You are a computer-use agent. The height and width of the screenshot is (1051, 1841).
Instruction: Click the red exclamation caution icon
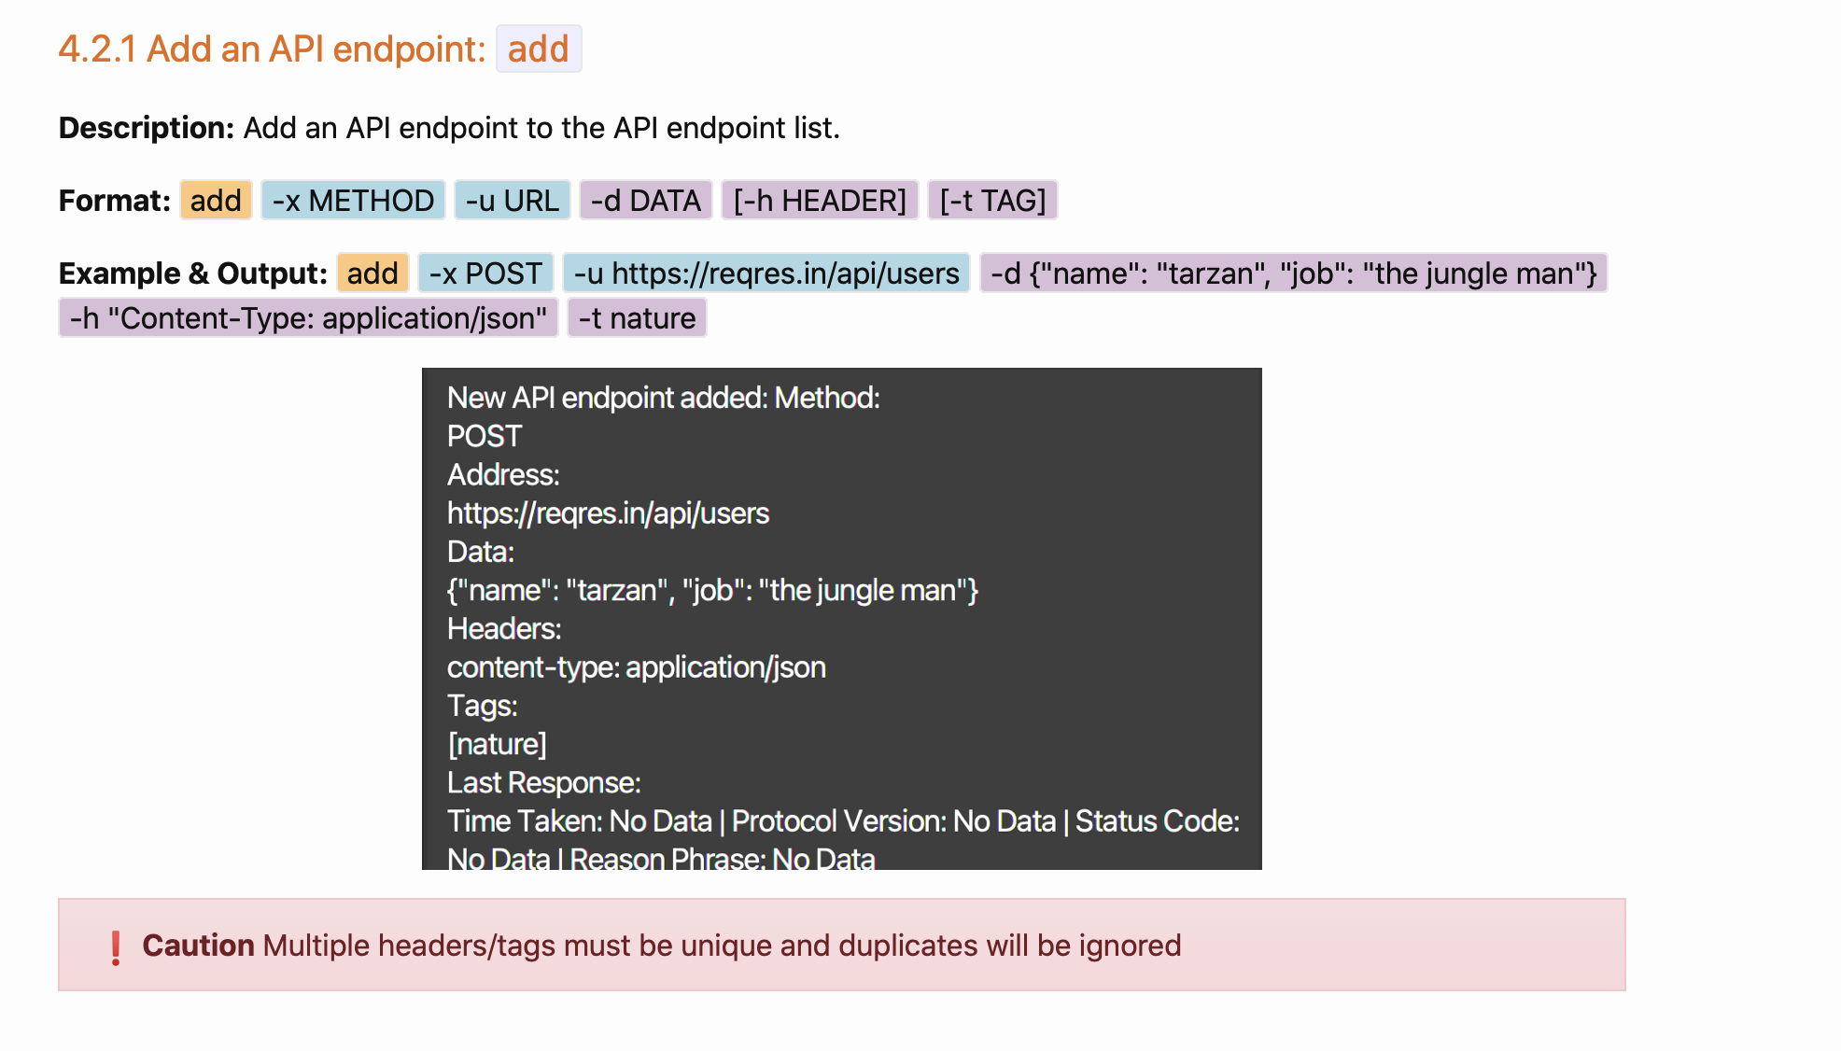click(x=114, y=946)
